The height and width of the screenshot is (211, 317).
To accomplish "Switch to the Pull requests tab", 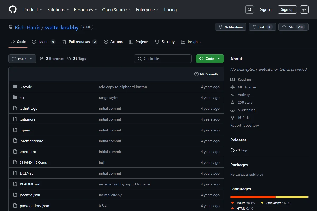I will 80,42.
